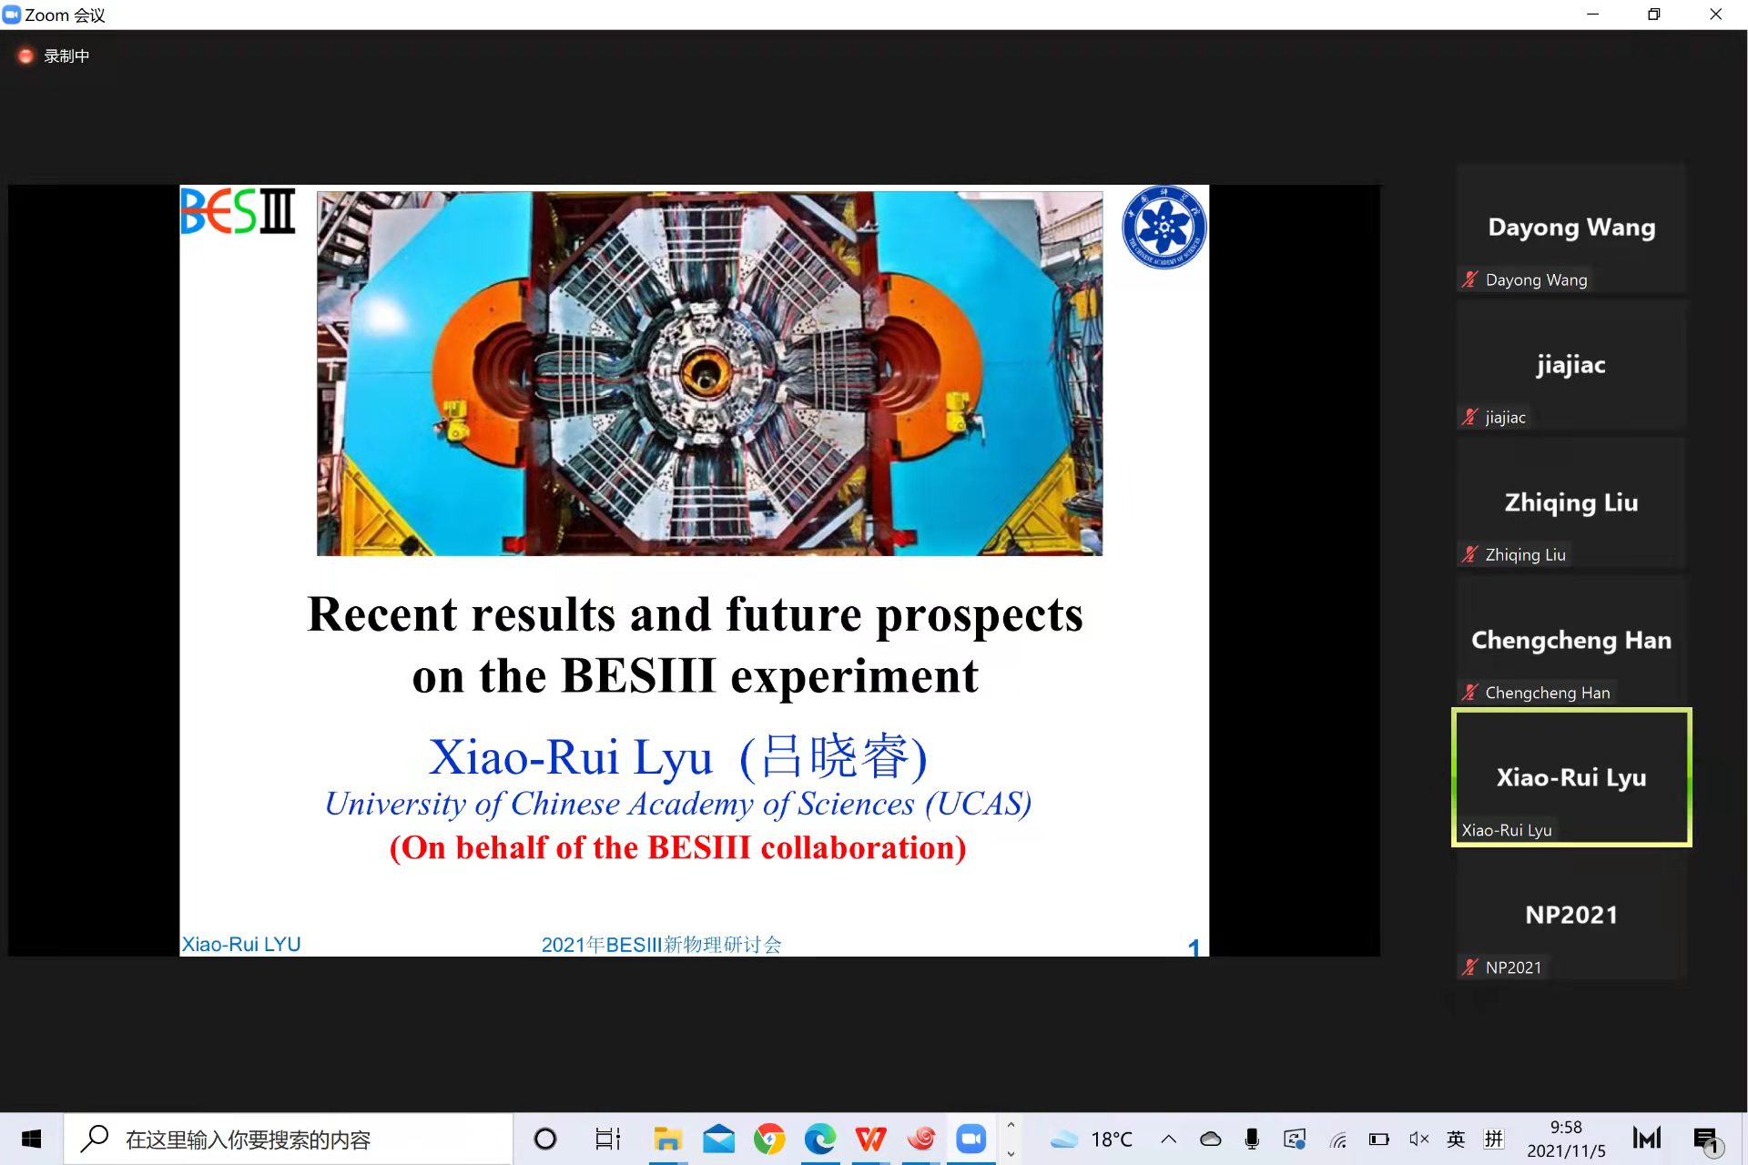Open WPS Office from the taskbar
The height and width of the screenshot is (1165, 1748).
point(871,1139)
